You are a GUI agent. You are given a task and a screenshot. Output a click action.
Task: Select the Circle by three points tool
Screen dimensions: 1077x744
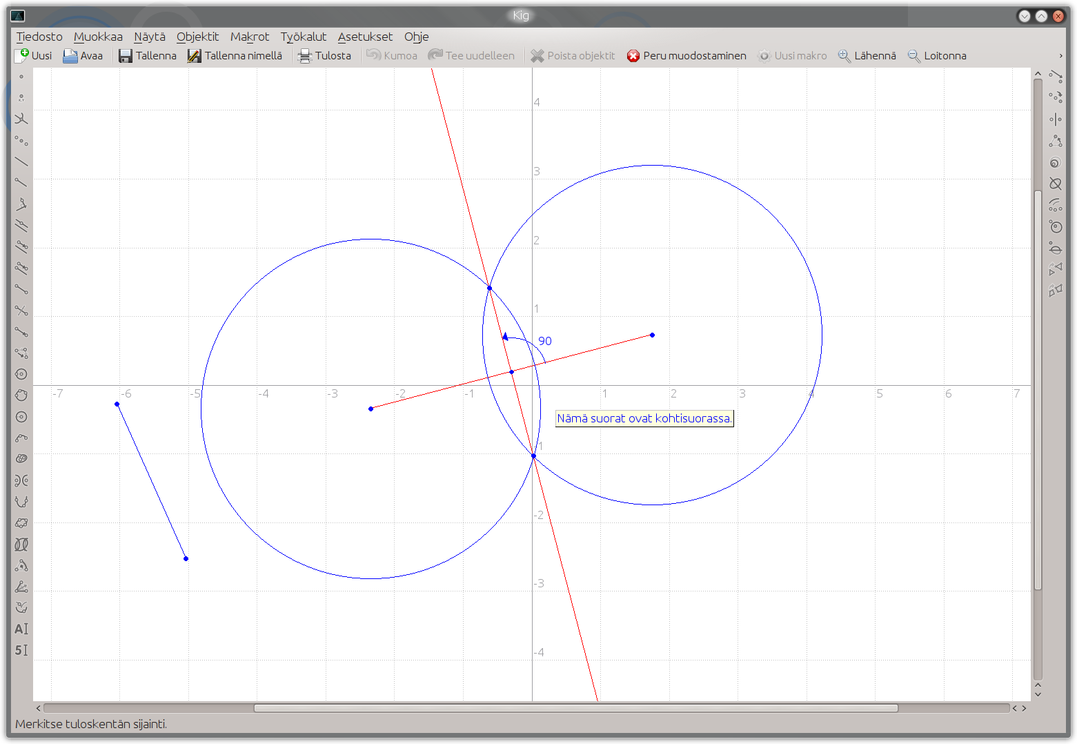click(x=21, y=395)
